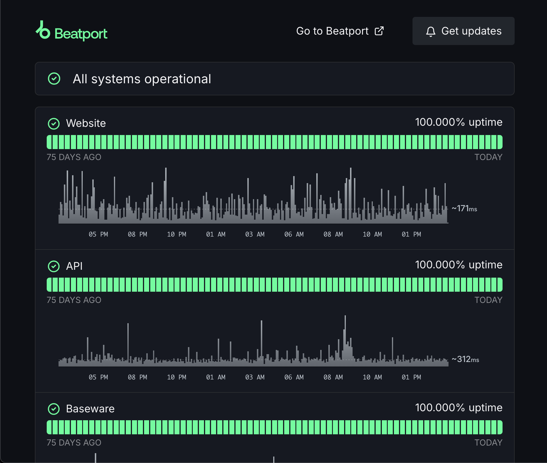Click the Get updates button
This screenshot has width=547, height=463.
pos(463,31)
